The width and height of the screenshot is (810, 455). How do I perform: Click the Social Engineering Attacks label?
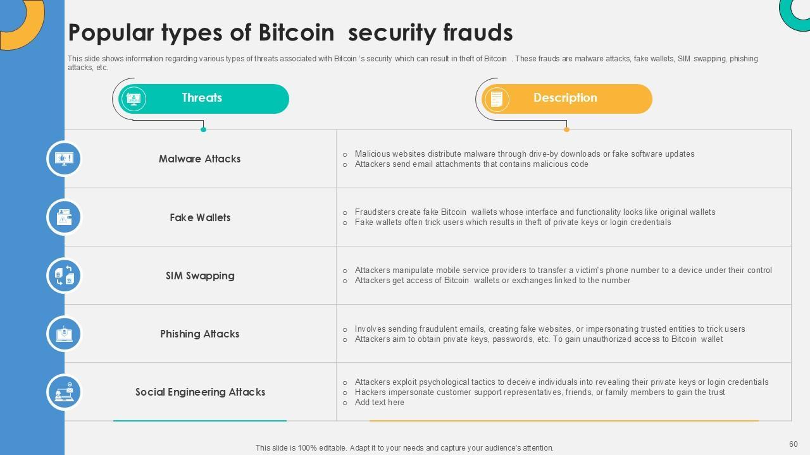200,392
